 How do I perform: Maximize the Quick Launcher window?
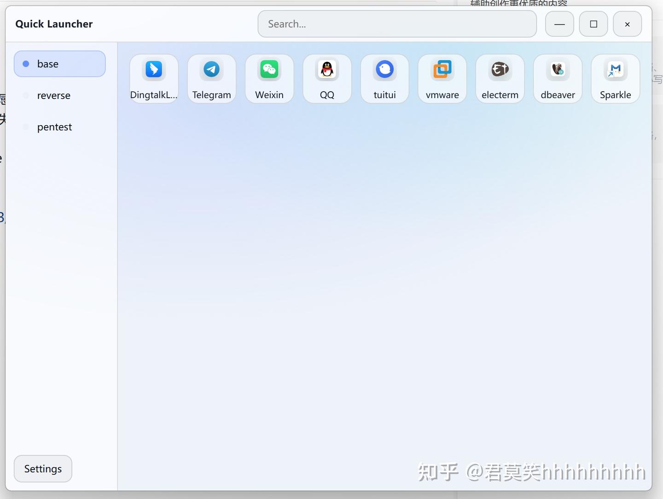tap(593, 24)
